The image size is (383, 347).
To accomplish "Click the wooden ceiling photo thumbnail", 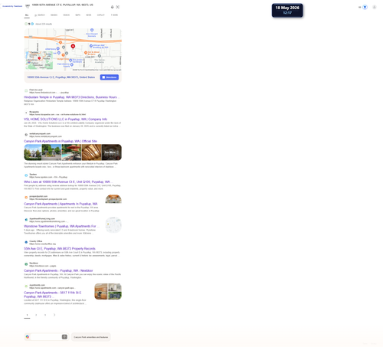I will pyautogui.click(x=91, y=152).
